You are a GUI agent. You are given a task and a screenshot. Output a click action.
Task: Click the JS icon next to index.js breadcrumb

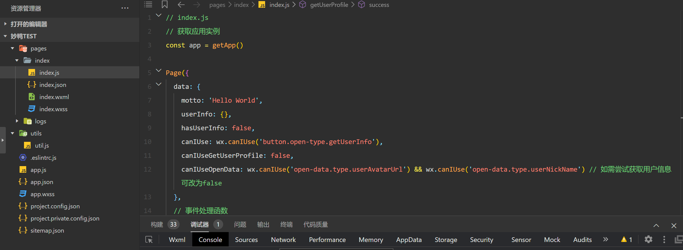(x=262, y=5)
